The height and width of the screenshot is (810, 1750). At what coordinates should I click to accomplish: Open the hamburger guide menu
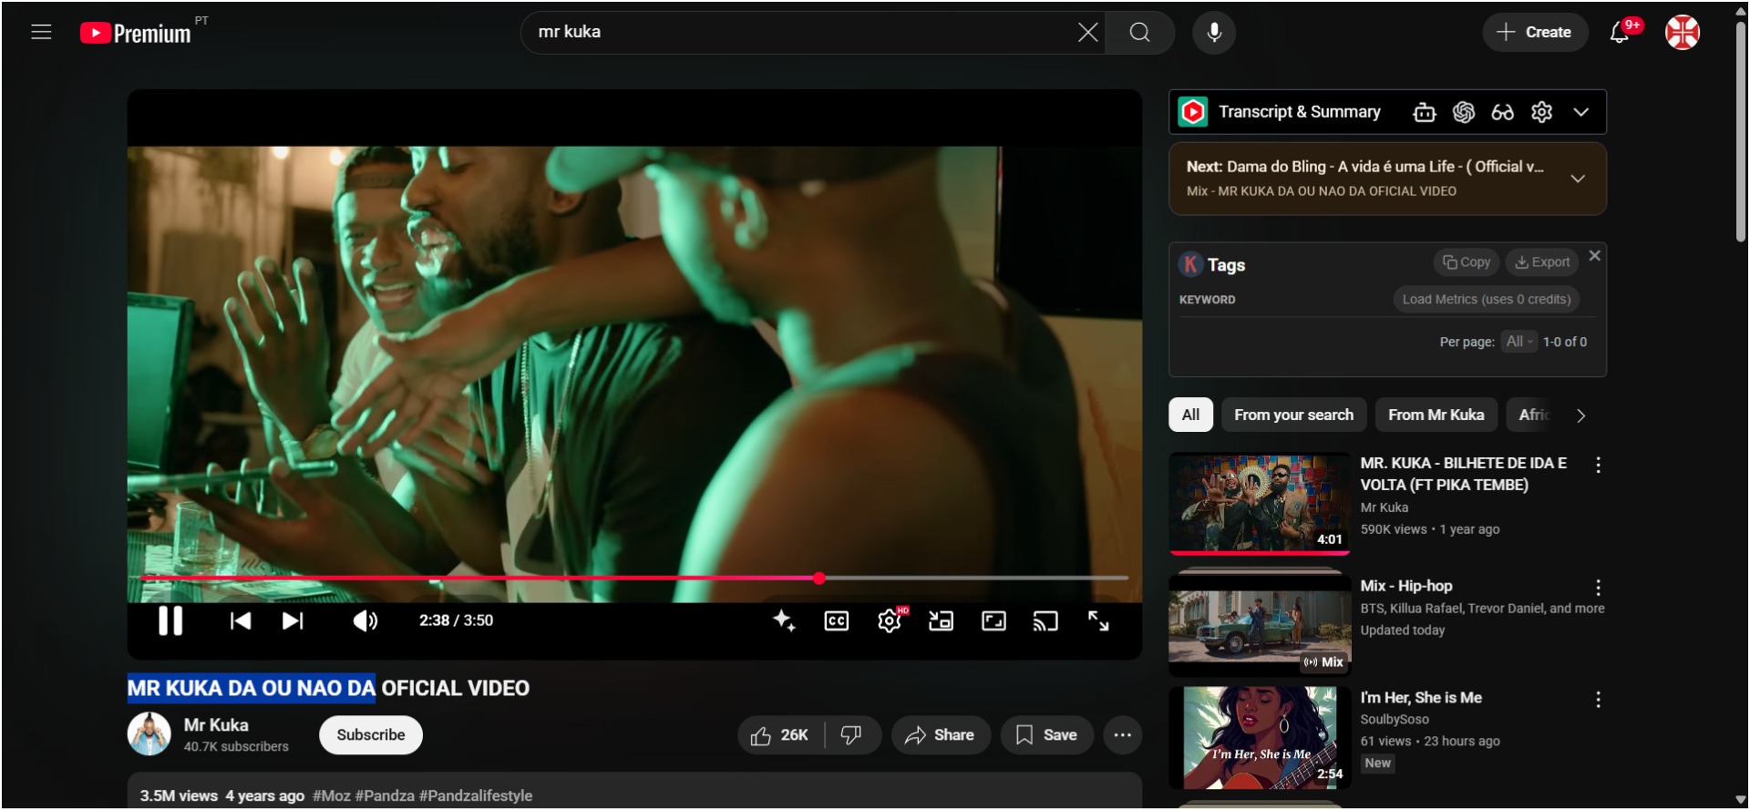tap(41, 32)
